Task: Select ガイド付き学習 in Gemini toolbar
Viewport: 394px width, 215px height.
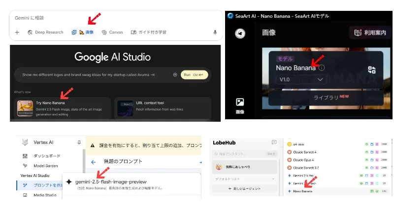Action: click(149, 32)
